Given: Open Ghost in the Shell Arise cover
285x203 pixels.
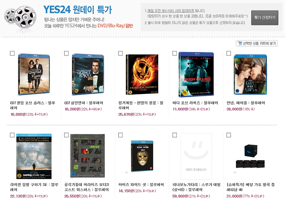Looking at the screenshot, I should pyautogui.click(x=87, y=156).
